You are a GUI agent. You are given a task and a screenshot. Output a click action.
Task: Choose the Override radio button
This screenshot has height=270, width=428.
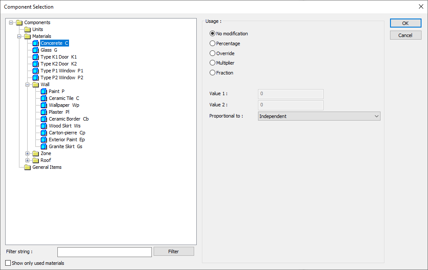click(212, 53)
